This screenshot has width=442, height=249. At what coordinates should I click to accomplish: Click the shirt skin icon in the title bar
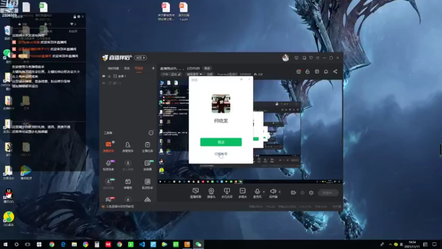[311, 58]
